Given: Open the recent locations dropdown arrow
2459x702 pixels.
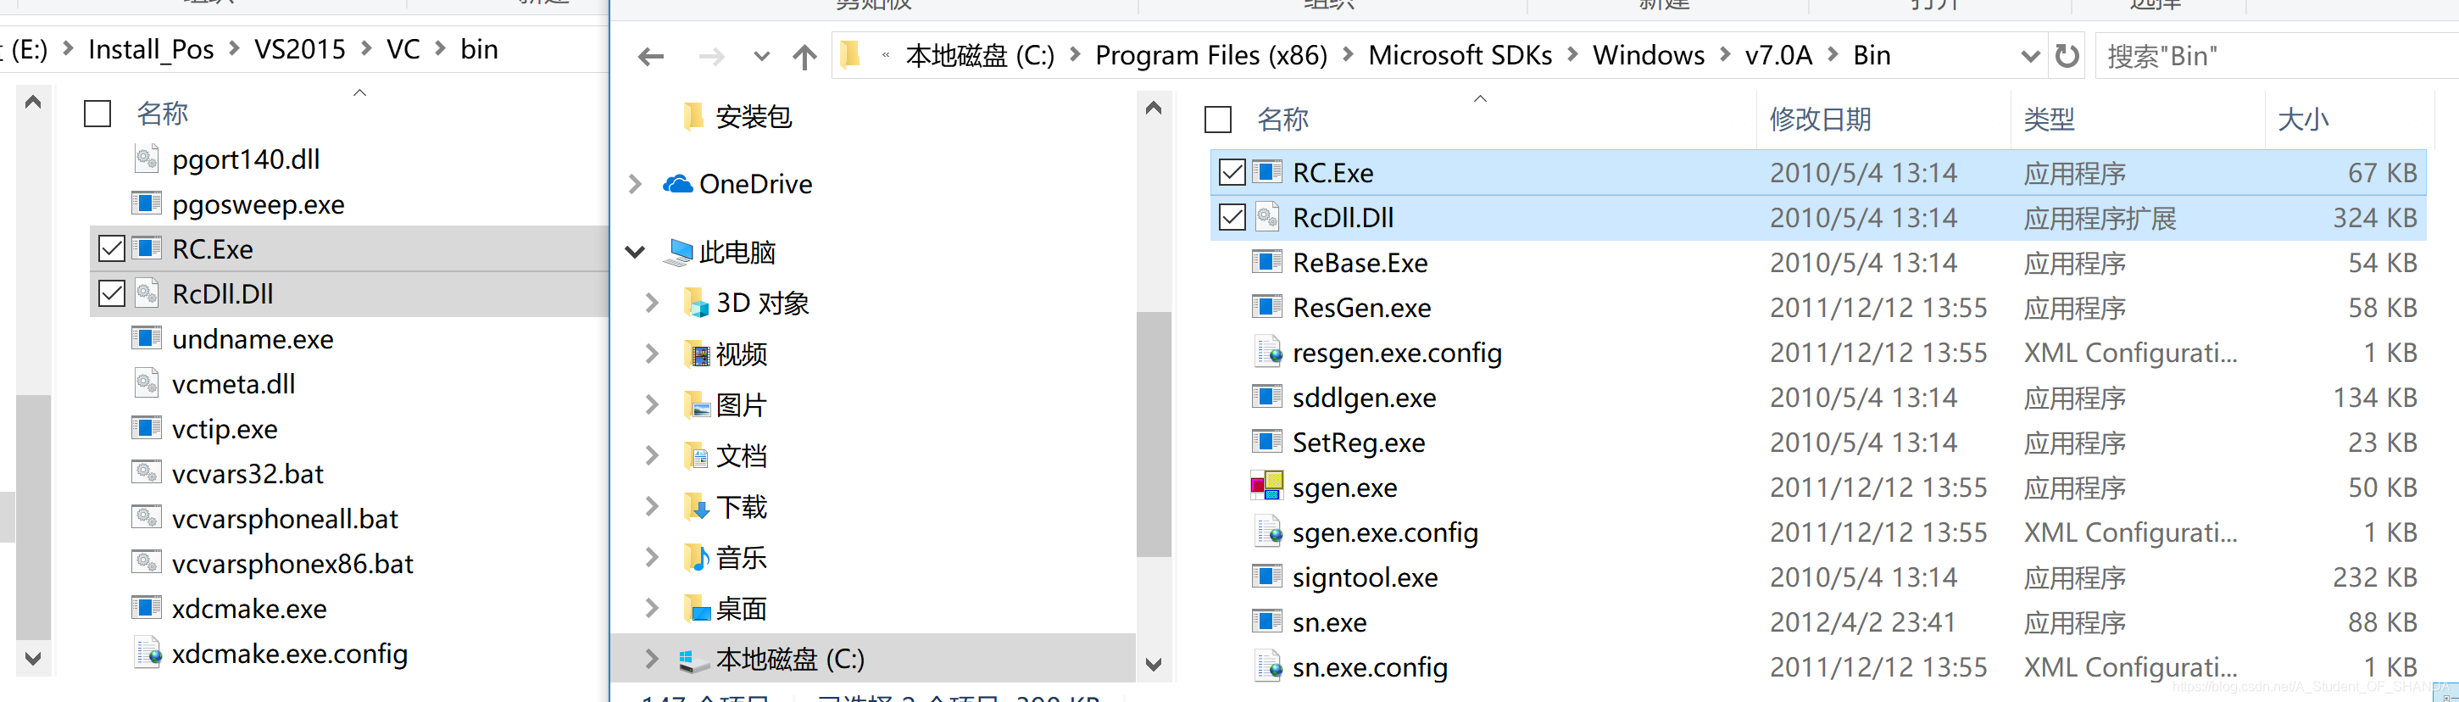Looking at the screenshot, I should coord(762,56).
